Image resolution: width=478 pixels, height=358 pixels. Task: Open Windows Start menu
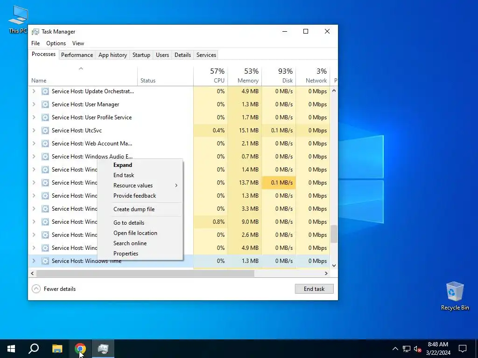[11, 349]
